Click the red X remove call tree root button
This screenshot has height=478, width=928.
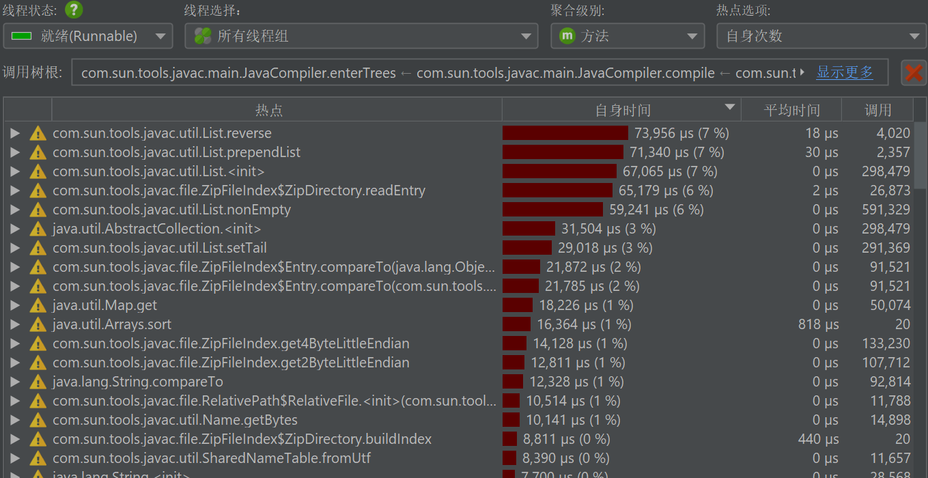(x=913, y=72)
